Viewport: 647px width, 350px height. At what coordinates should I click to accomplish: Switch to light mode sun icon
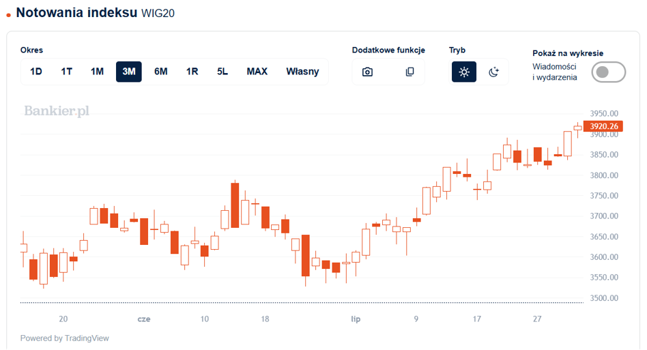click(464, 72)
